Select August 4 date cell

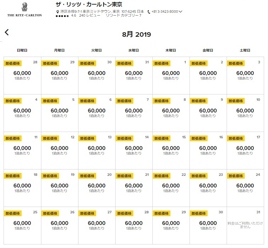(22, 113)
